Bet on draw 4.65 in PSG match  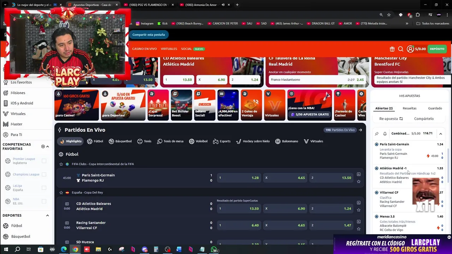[285, 178]
